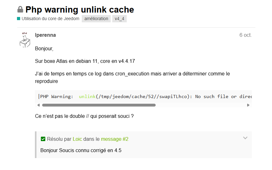Click code block scroll left arrow
Screen dimensions: 272x170
click(38, 105)
